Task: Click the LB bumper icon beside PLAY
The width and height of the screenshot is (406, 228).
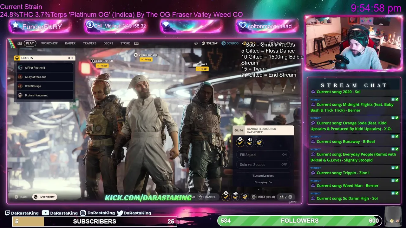Action: (20, 43)
